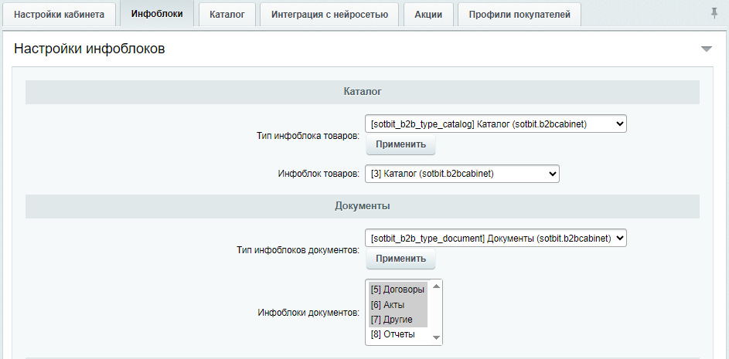Switch to the Каталог tab

tap(227, 15)
